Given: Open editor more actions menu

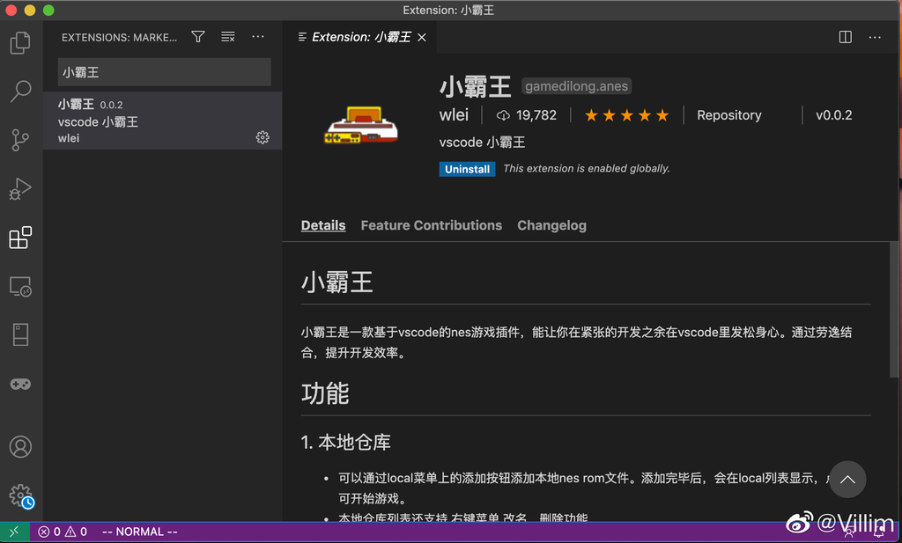Looking at the screenshot, I should click(x=875, y=37).
